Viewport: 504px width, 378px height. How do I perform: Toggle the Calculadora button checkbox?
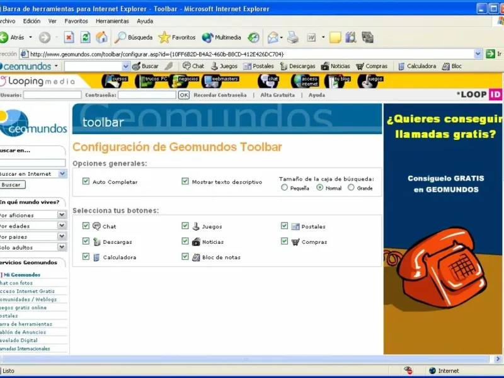[x=86, y=256]
